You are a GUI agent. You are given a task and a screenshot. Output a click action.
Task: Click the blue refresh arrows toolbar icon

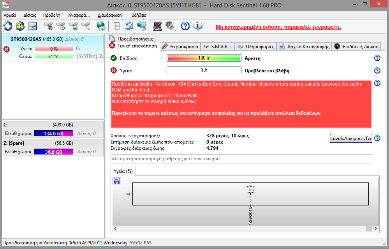click(8, 26)
